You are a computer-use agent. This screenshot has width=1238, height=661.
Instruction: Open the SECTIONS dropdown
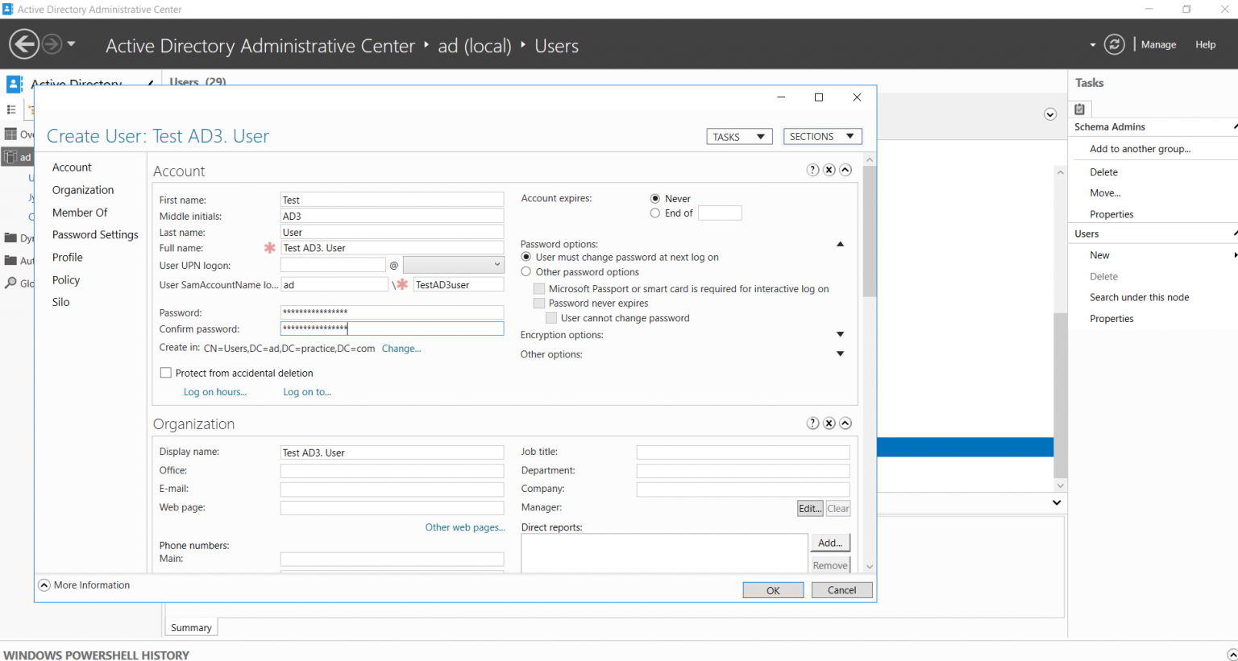click(x=822, y=137)
